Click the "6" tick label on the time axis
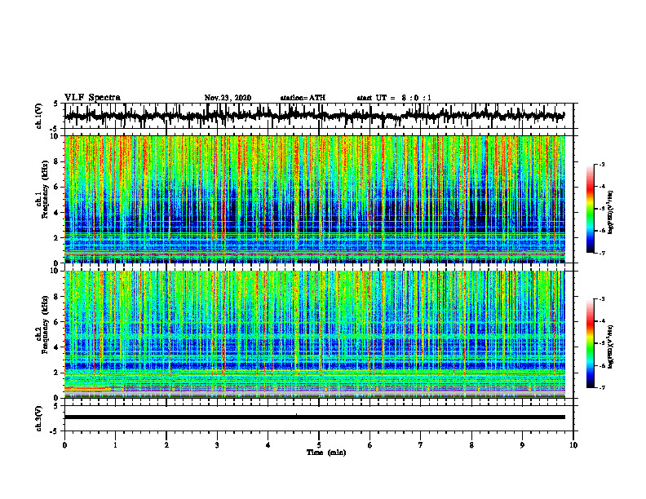 pos(369,445)
